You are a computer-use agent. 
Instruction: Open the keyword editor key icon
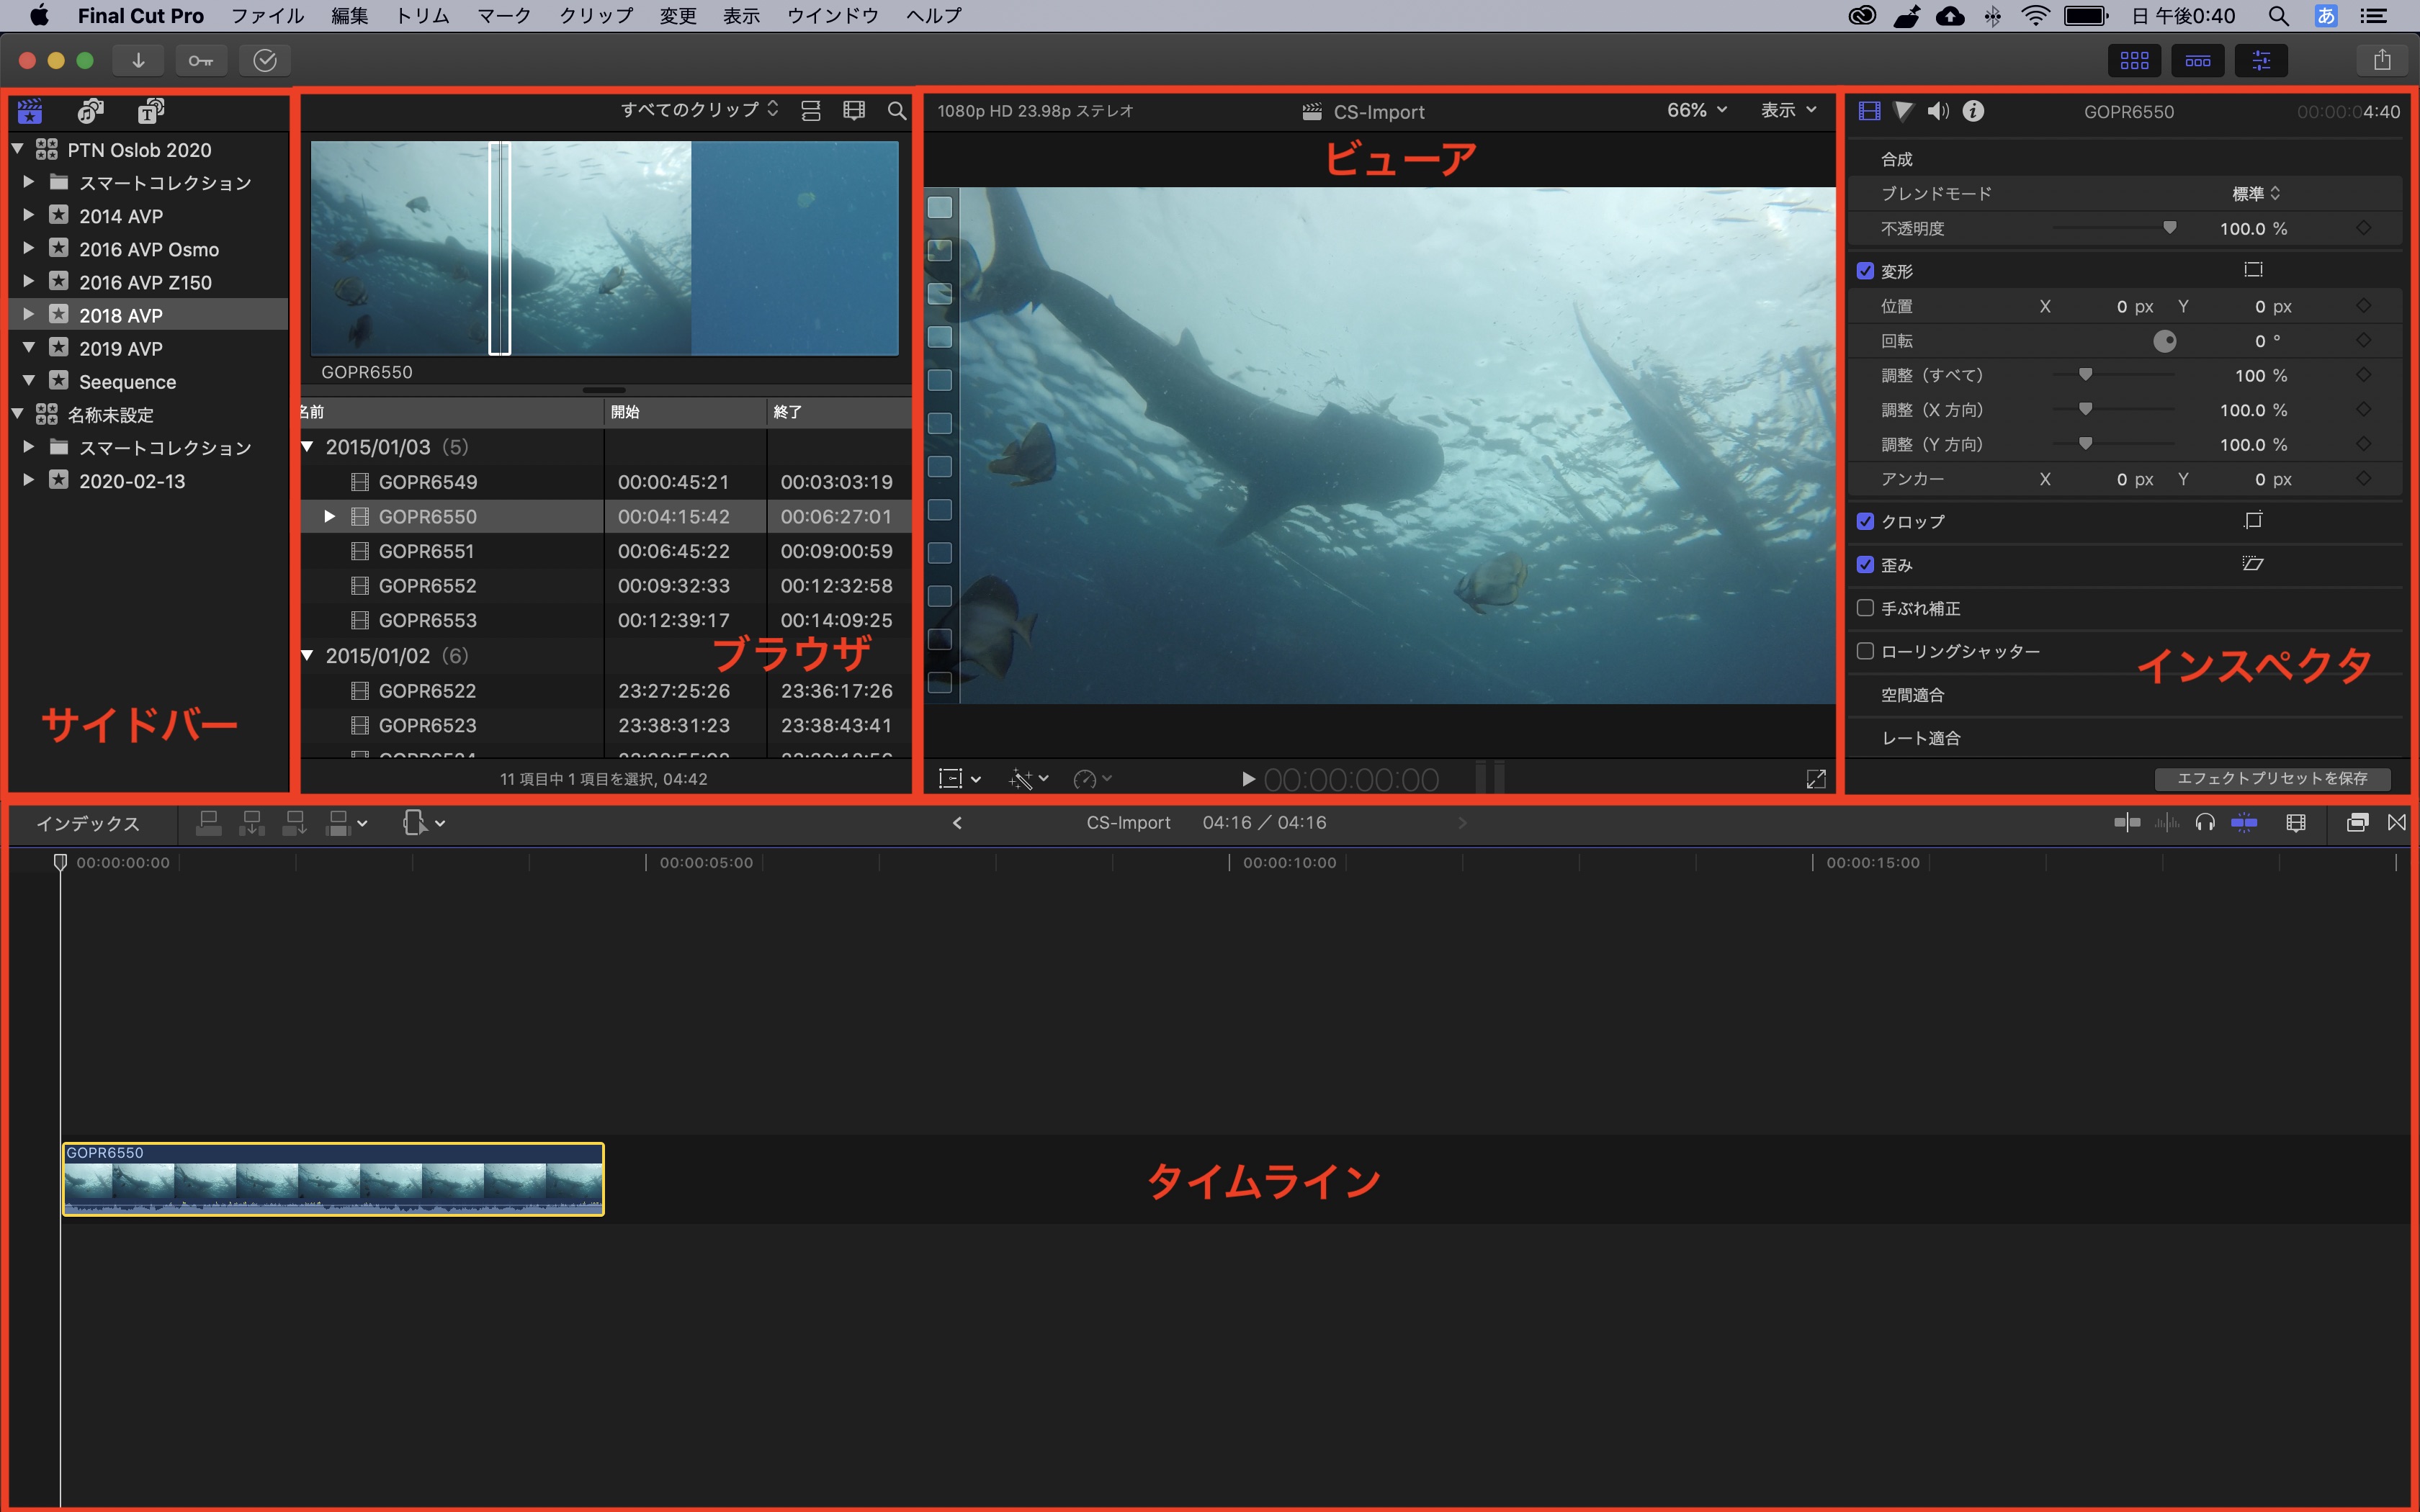click(200, 61)
